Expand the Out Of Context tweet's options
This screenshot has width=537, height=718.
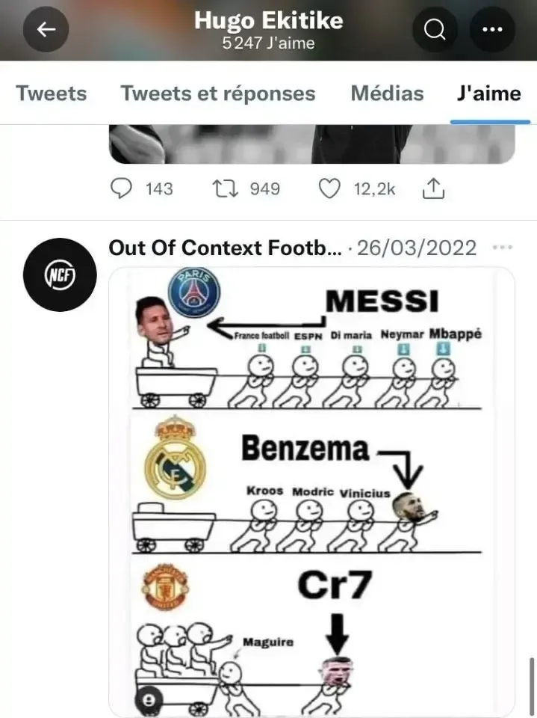(503, 248)
